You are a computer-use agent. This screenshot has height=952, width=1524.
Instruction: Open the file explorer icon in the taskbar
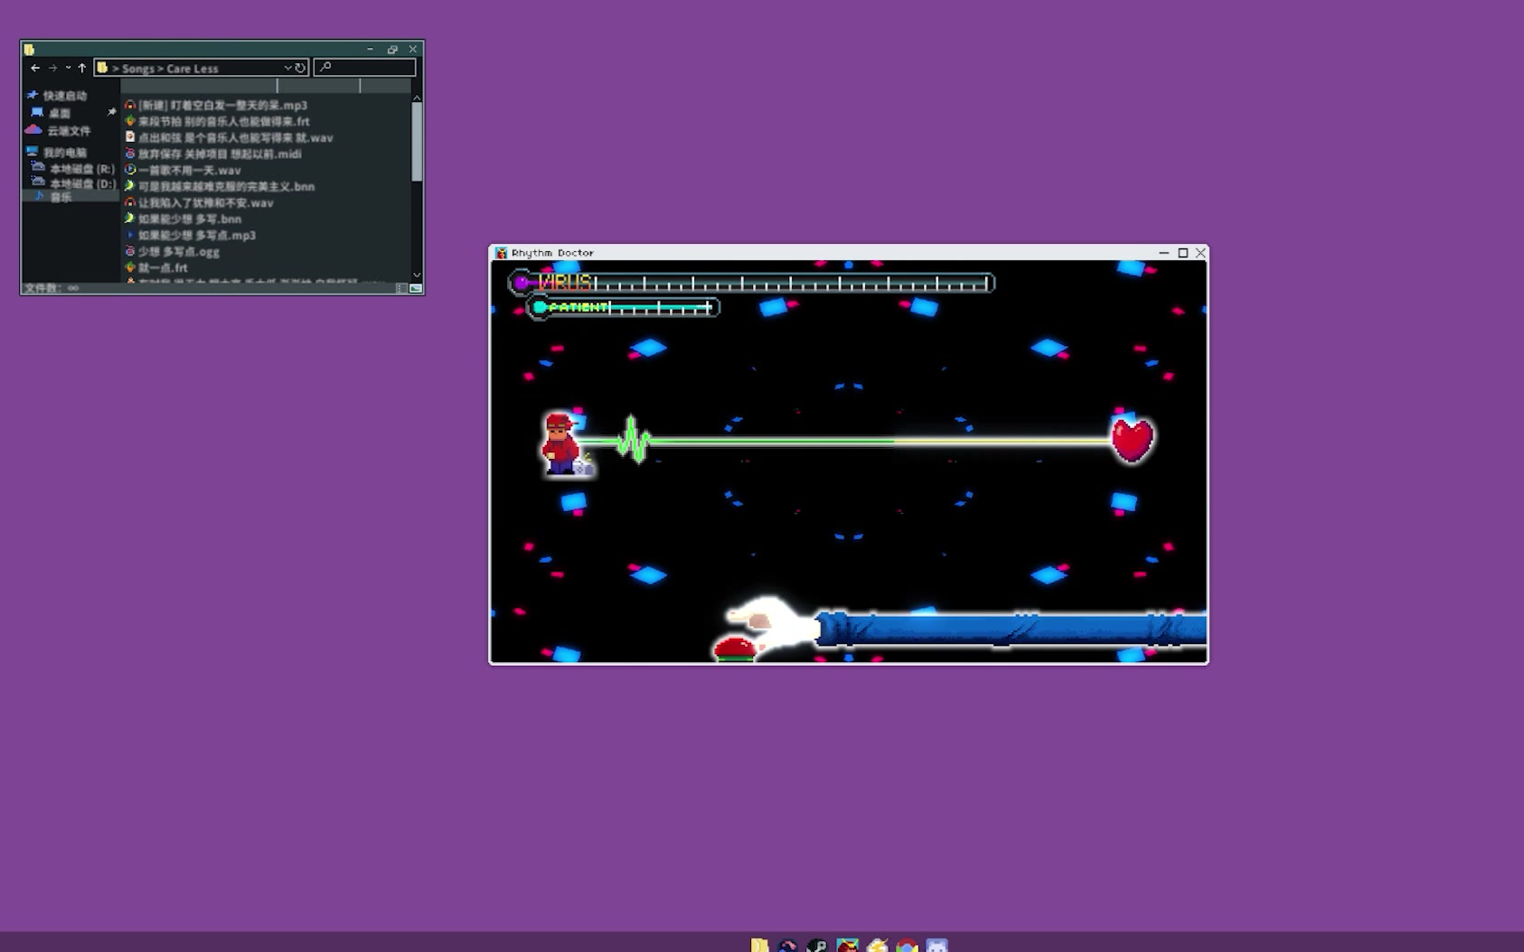(759, 945)
